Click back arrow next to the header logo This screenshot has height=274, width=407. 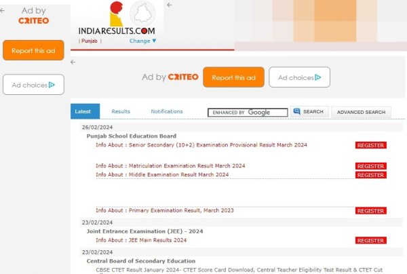170,5
